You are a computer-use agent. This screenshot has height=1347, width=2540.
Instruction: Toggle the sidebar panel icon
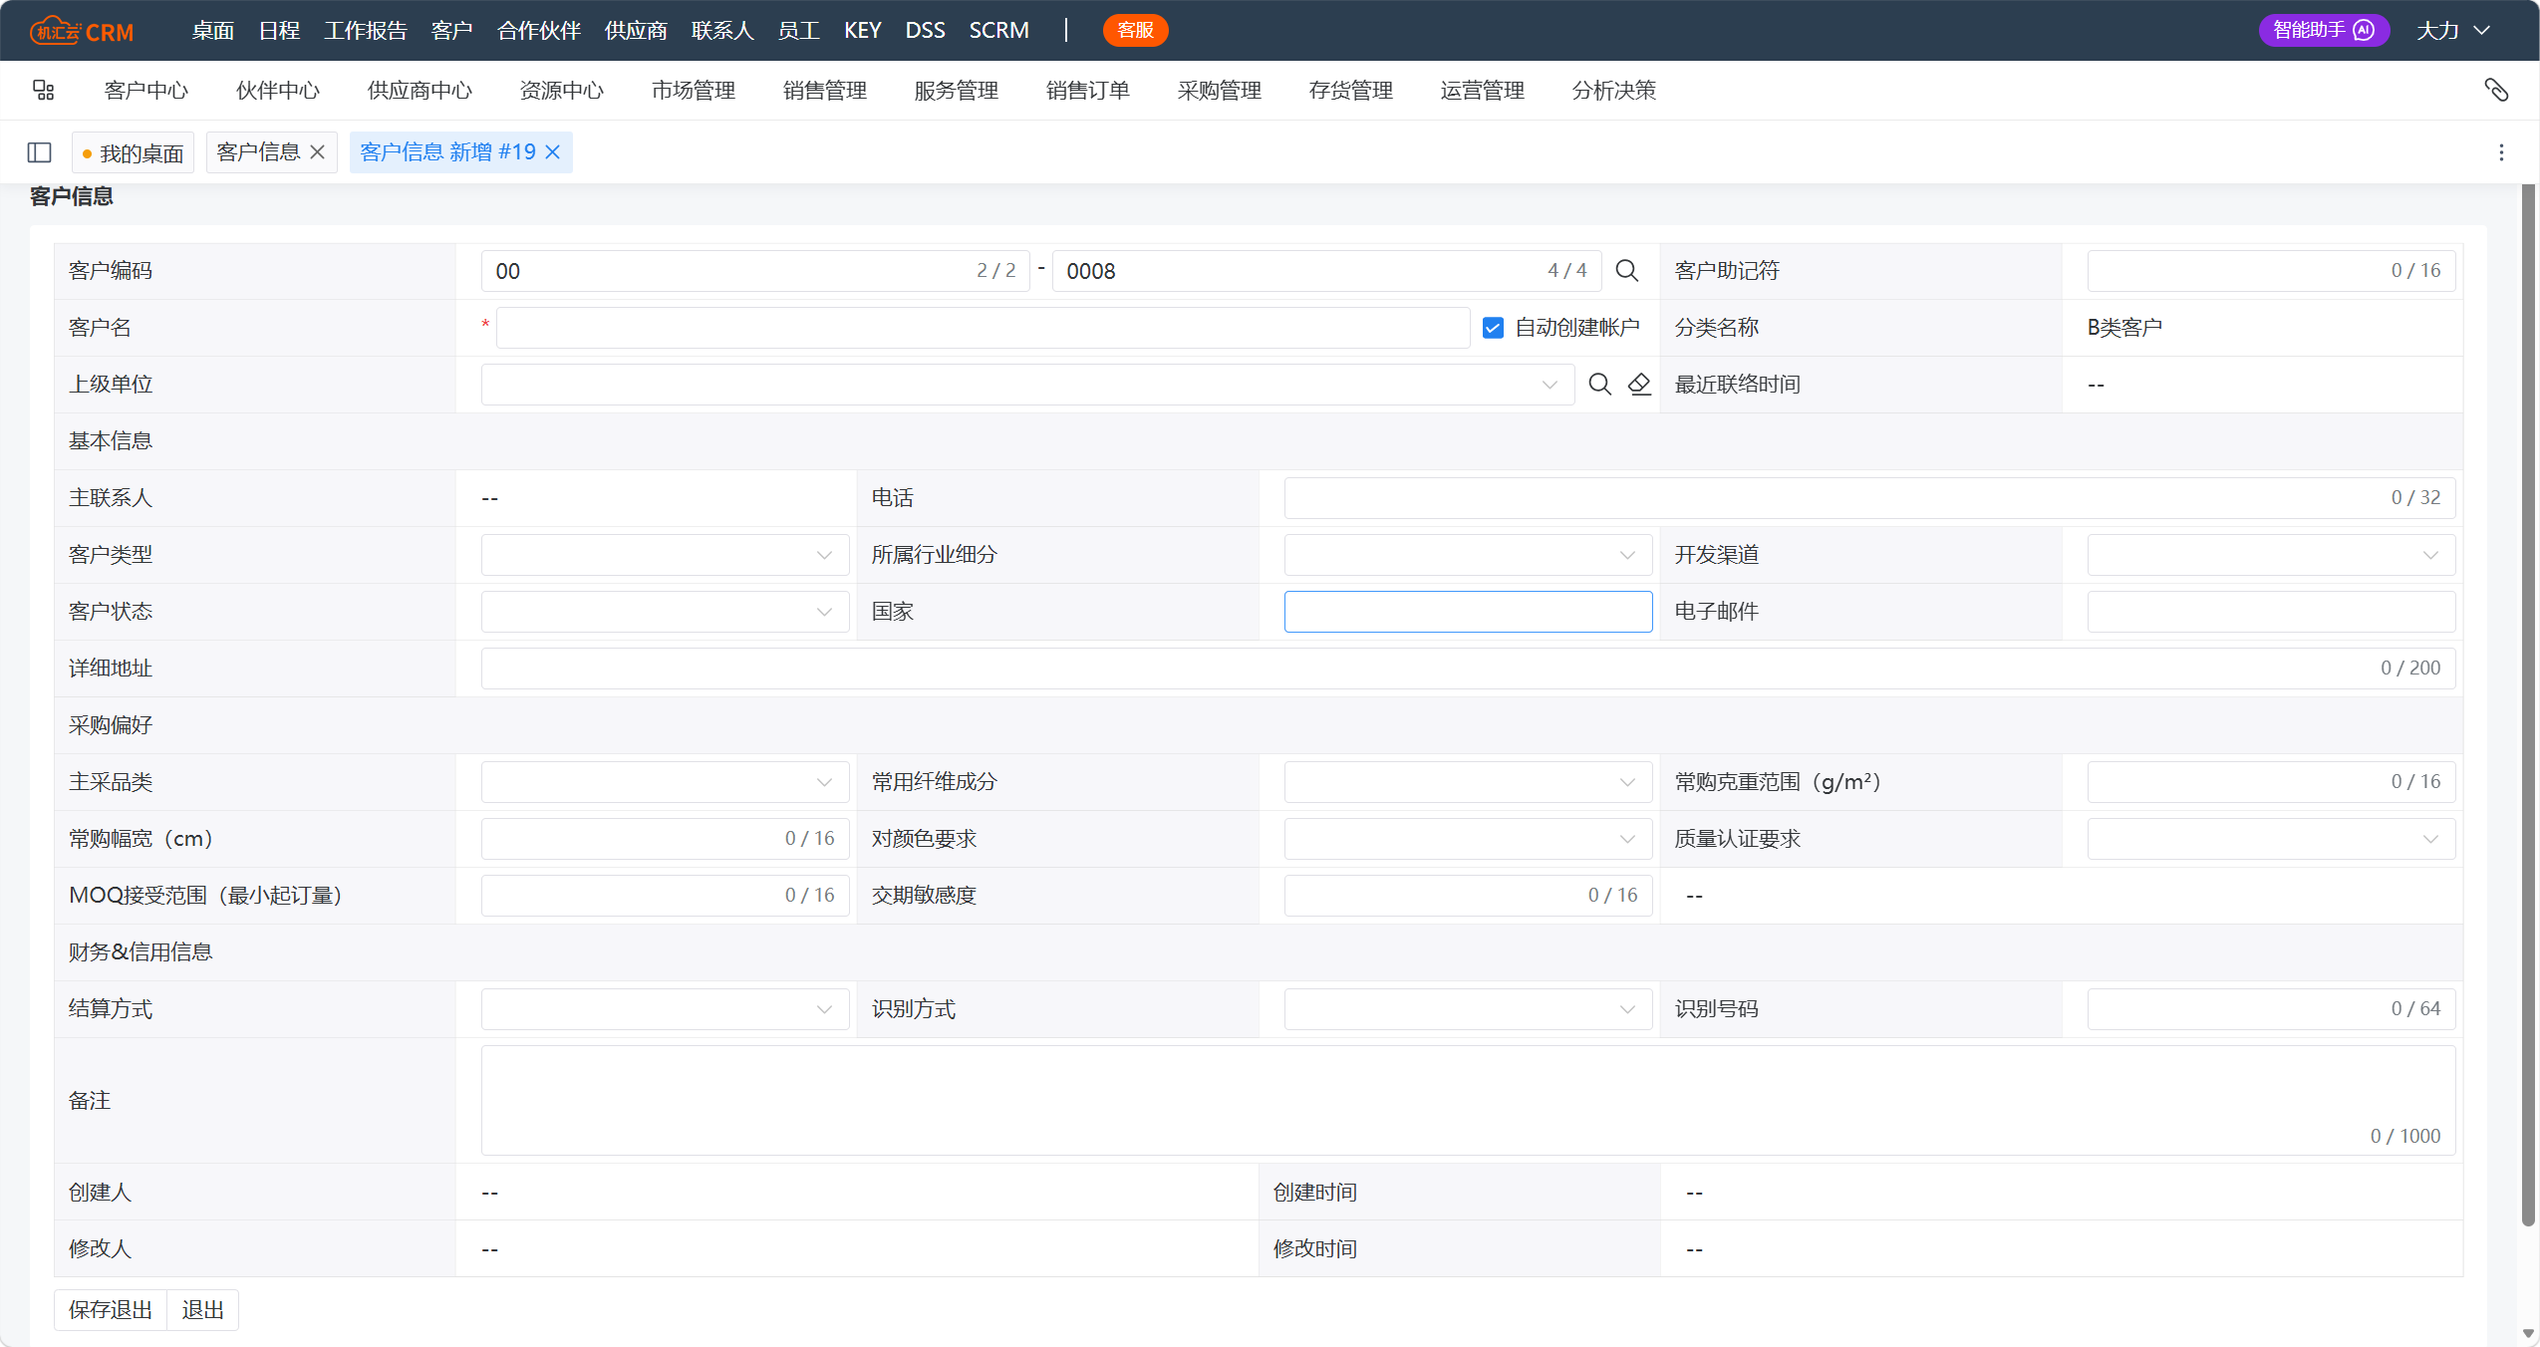click(x=40, y=152)
